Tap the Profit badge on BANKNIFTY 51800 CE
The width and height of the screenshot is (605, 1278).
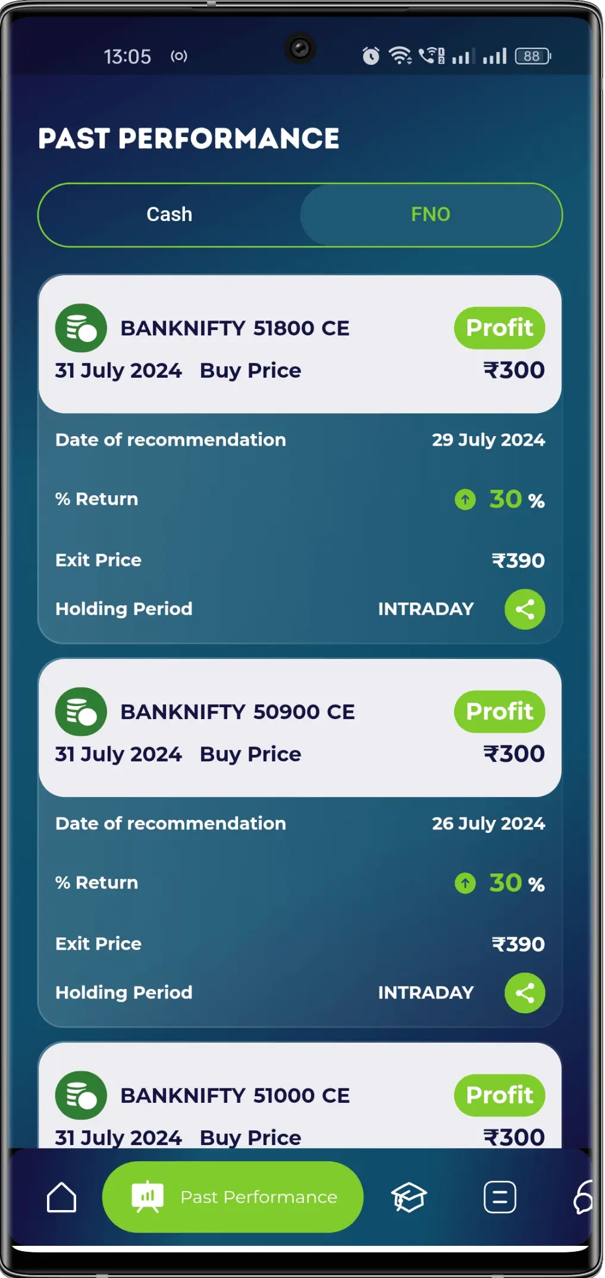[499, 328]
